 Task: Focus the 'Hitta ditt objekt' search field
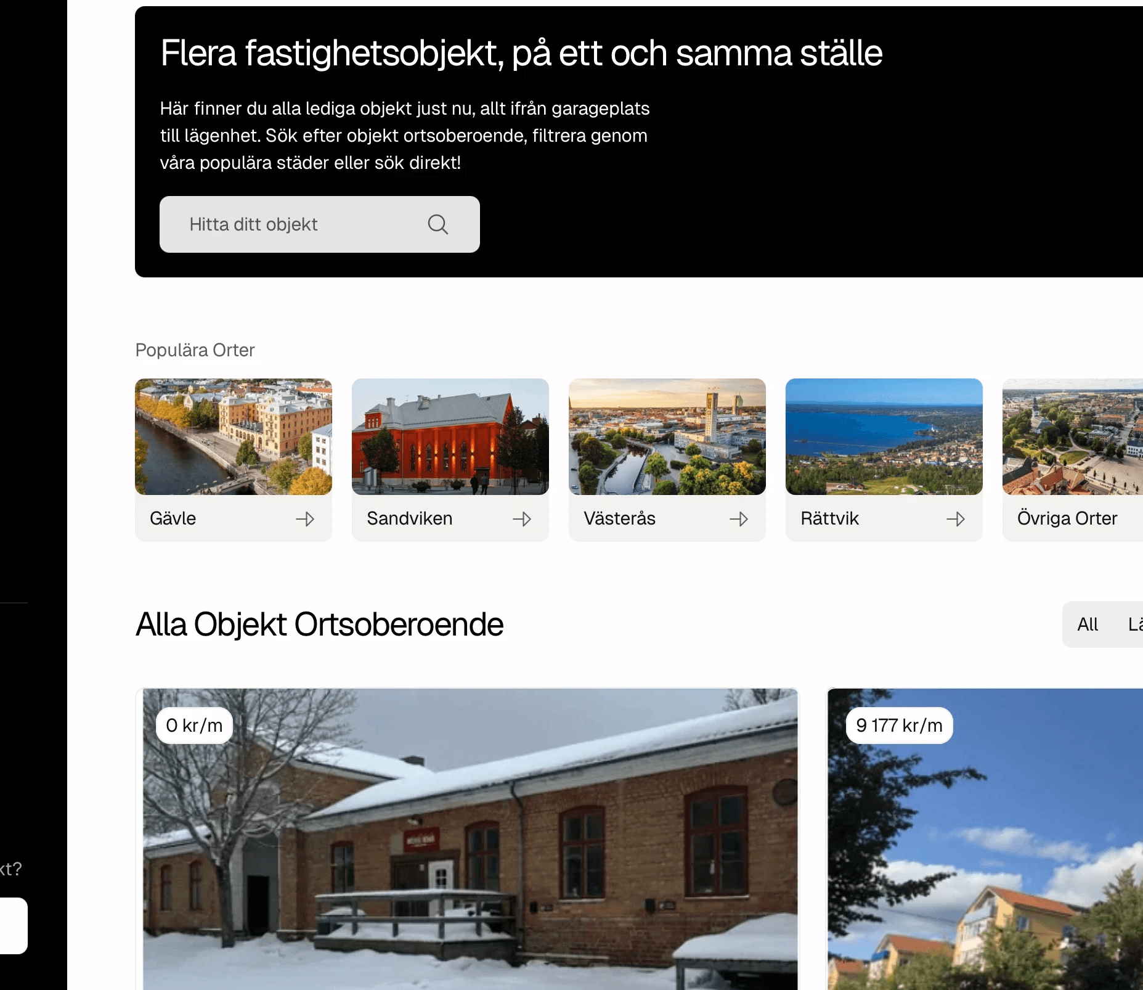click(319, 224)
